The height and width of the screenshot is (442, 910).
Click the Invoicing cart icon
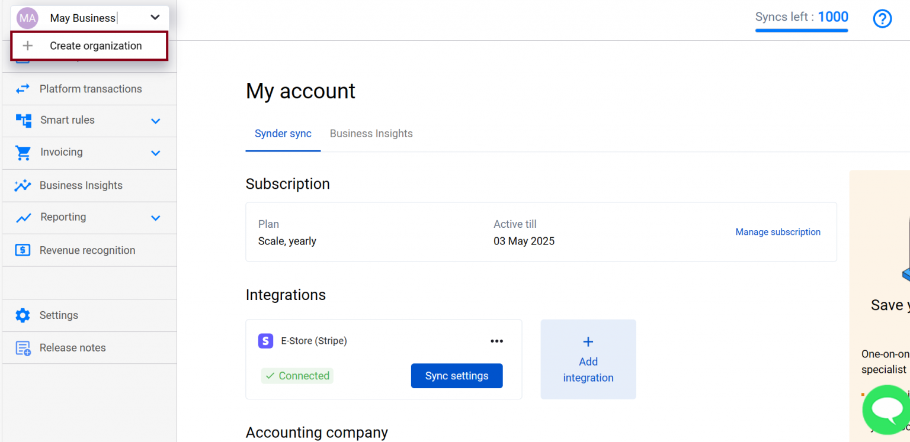pyautogui.click(x=23, y=153)
